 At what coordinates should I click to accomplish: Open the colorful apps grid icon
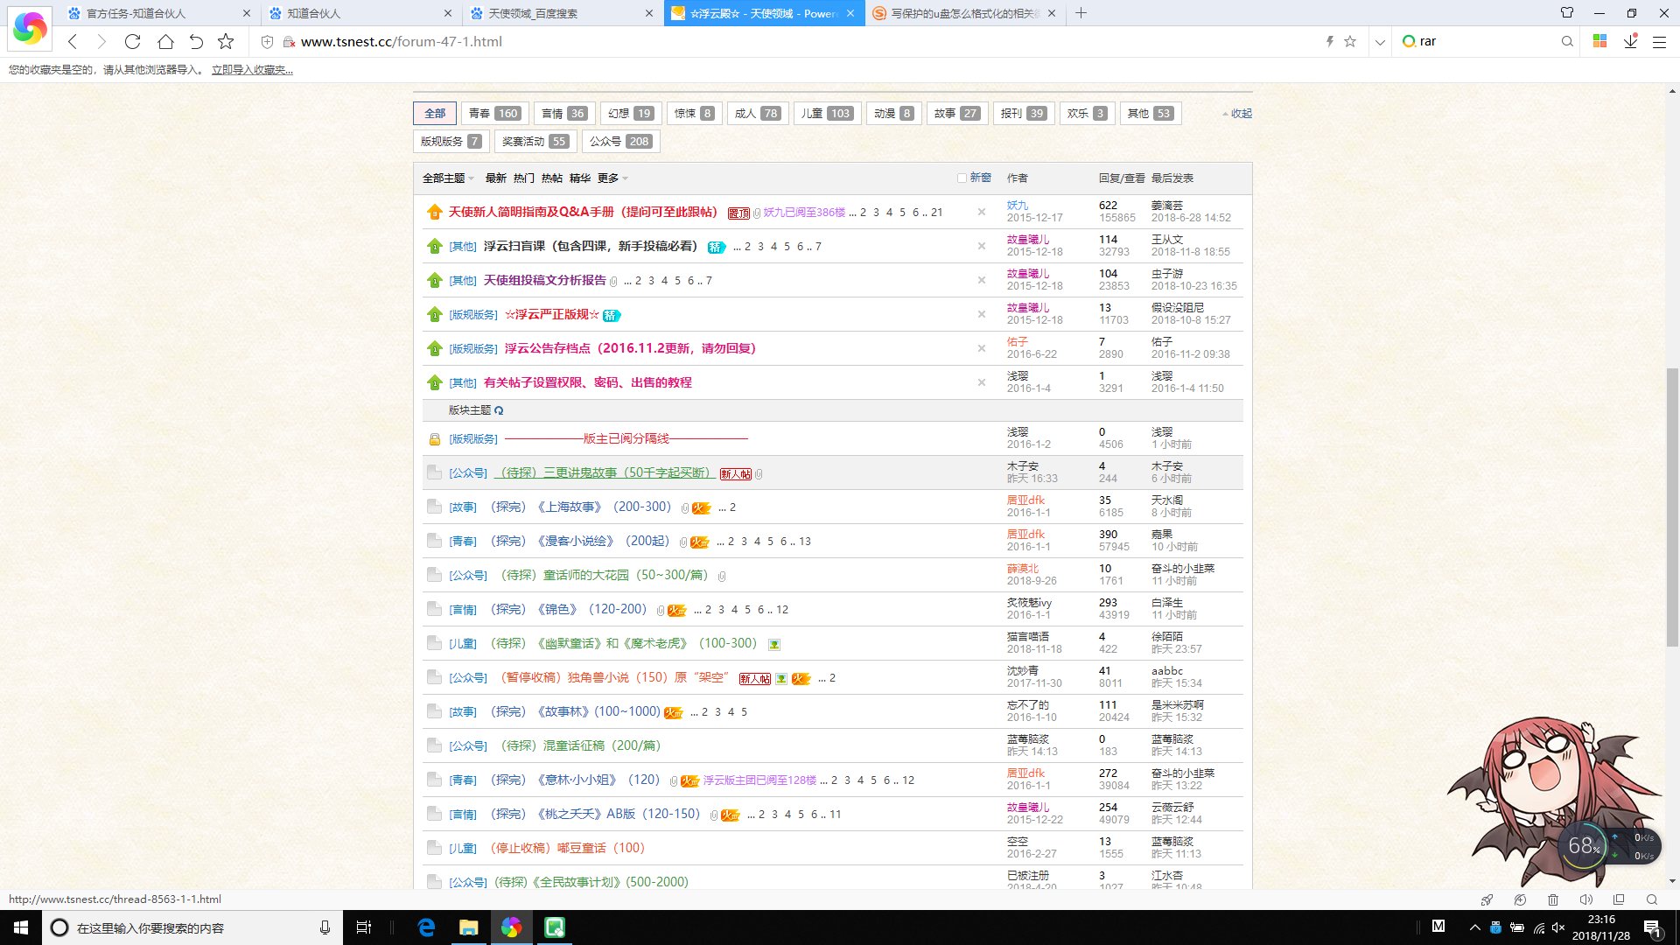point(1599,41)
